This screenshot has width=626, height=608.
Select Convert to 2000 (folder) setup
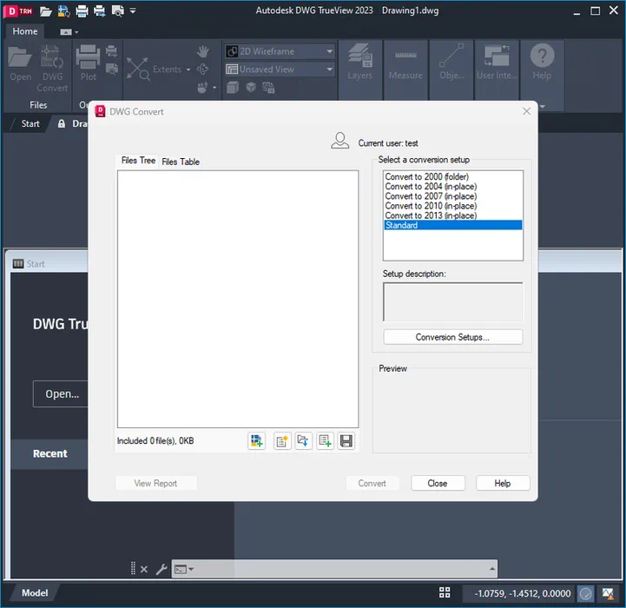click(452, 176)
